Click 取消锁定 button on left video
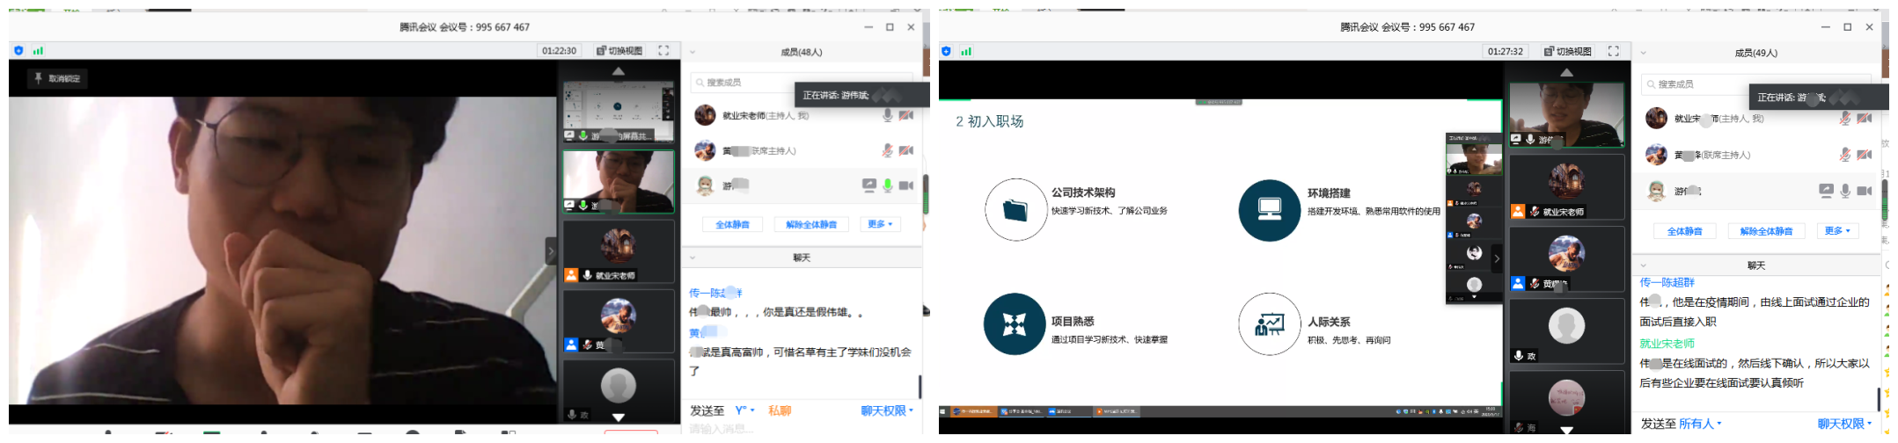 pos(56,78)
